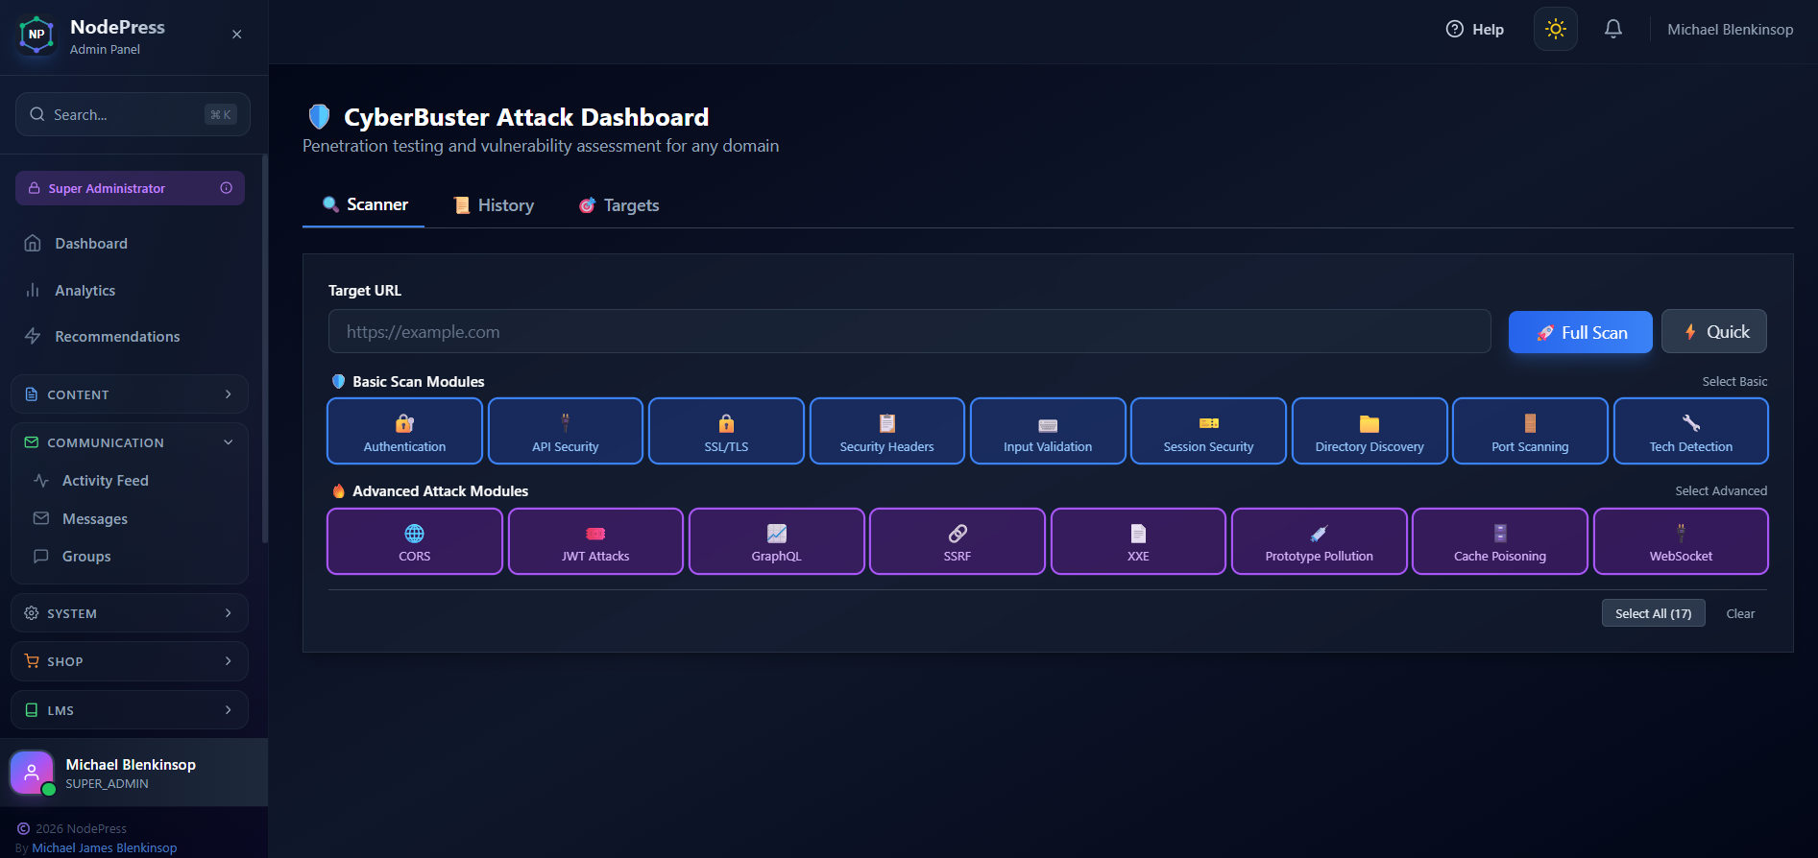Click the Super Administrator info icon

227,188
